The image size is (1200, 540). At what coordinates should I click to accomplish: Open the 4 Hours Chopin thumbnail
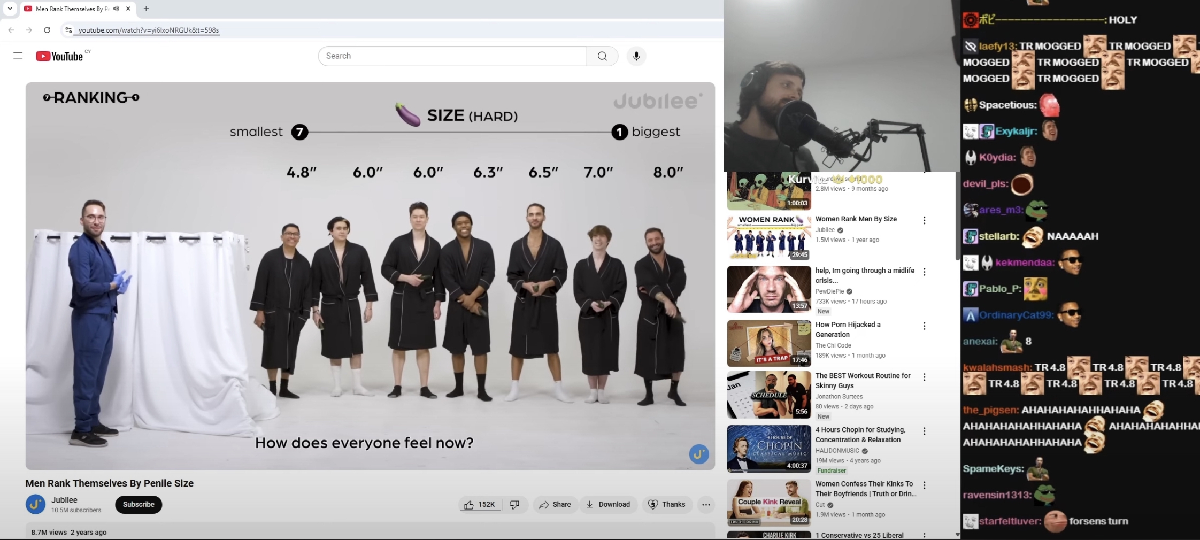pyautogui.click(x=769, y=449)
